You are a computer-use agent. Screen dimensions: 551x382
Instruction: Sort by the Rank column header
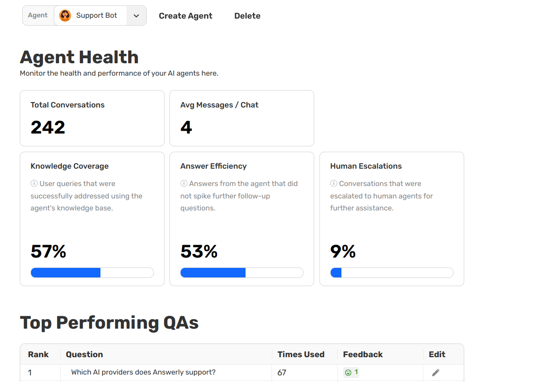click(38, 354)
